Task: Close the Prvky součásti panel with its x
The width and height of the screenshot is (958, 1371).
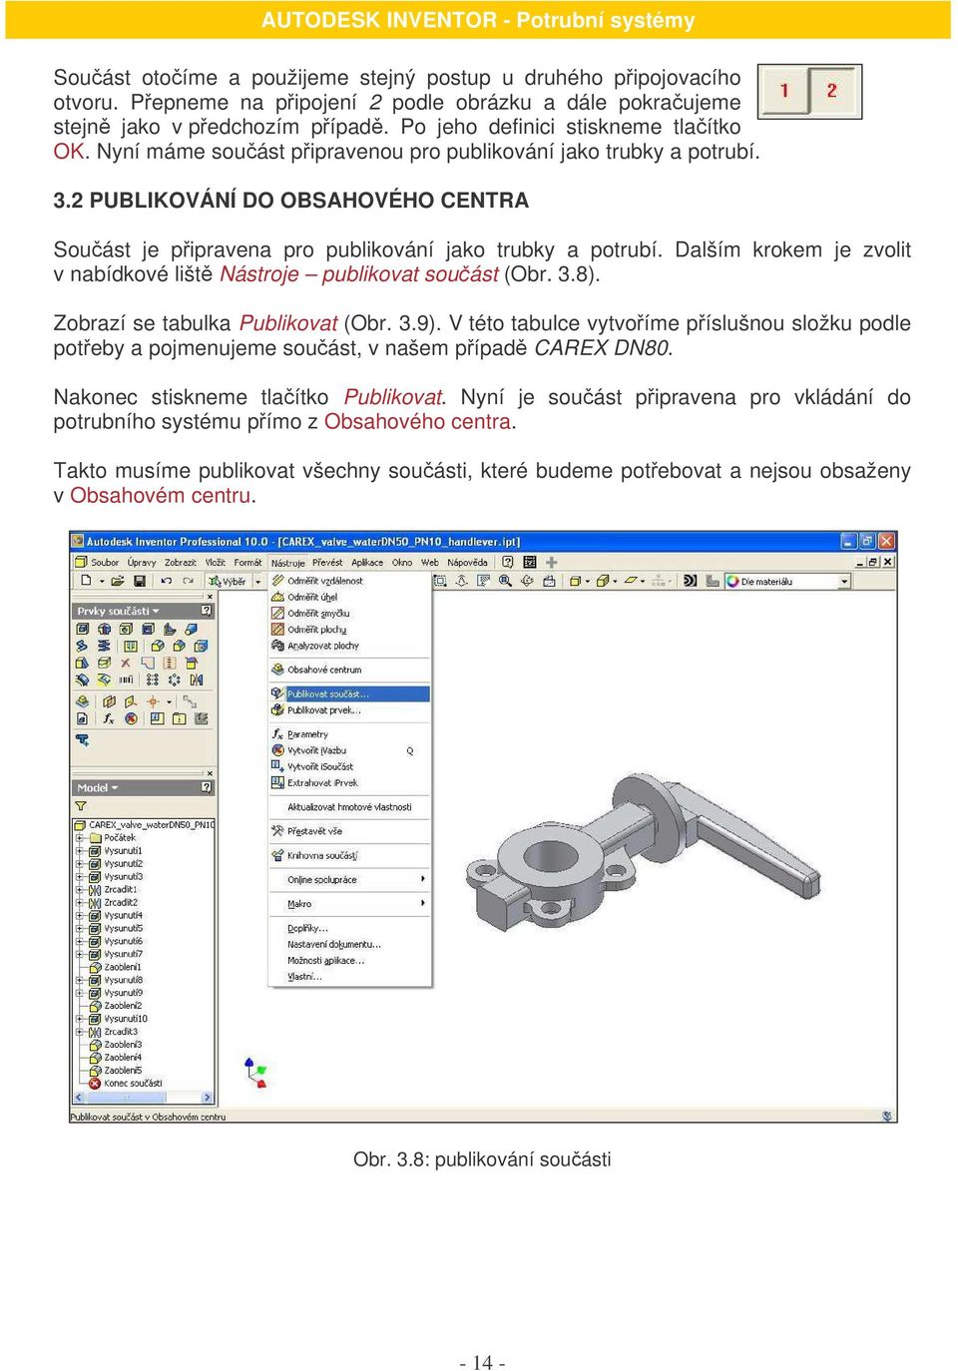Action: click(x=210, y=597)
